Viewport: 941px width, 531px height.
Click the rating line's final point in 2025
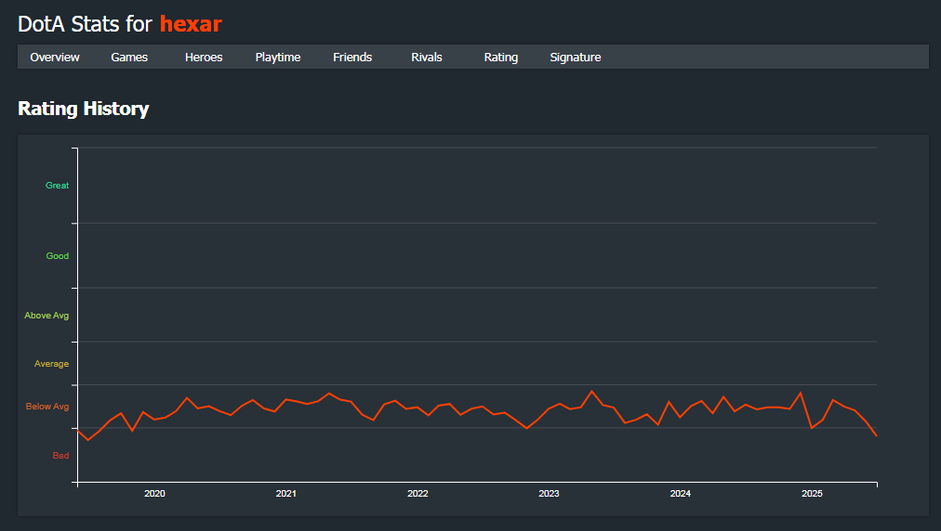[876, 435]
